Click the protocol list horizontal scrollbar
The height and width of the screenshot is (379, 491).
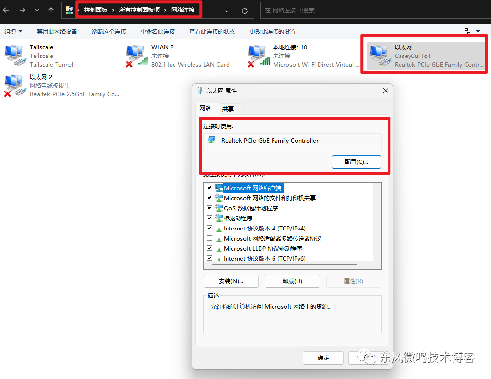[285, 265]
